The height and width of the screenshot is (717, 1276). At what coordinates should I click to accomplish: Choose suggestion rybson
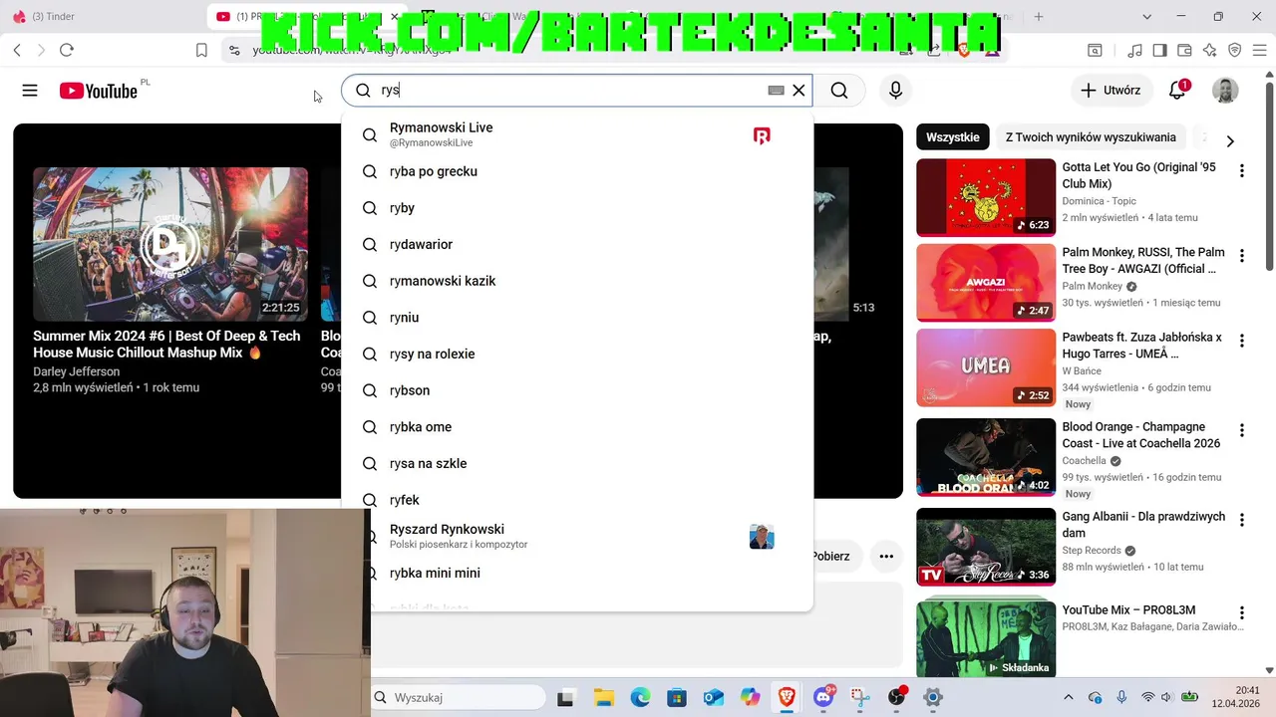(577, 390)
